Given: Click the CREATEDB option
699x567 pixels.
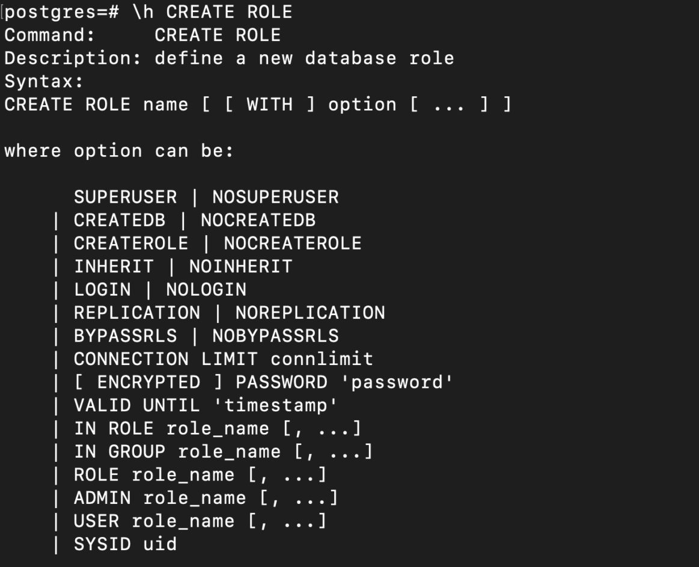Looking at the screenshot, I should [120, 221].
